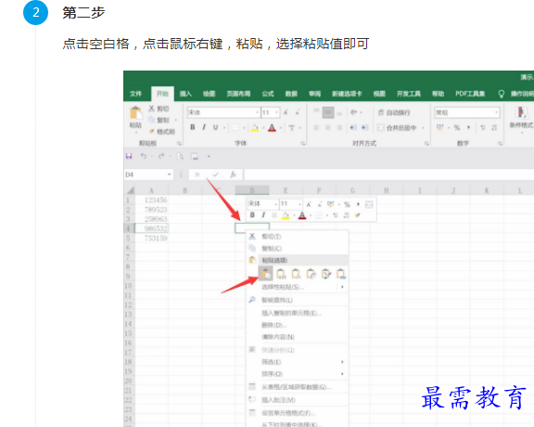Screen dimensions: 534x427
Task: Open the Customize Quick Access Toolbar arrow
Action: pyautogui.click(x=209, y=157)
